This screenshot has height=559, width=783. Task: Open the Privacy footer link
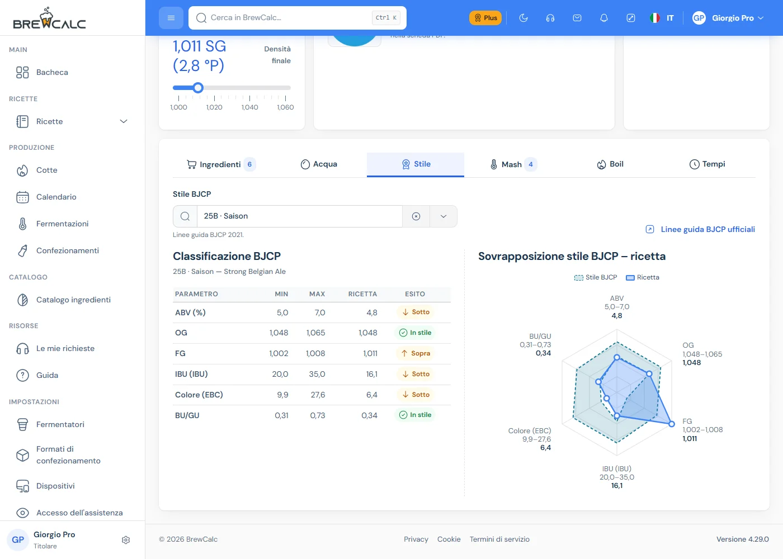[x=416, y=539]
